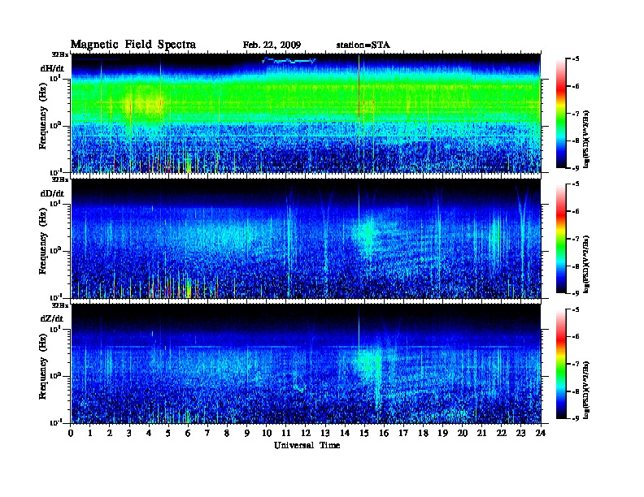
Task: Click the cyan trace atop dH/dt panel
Action: 289,61
